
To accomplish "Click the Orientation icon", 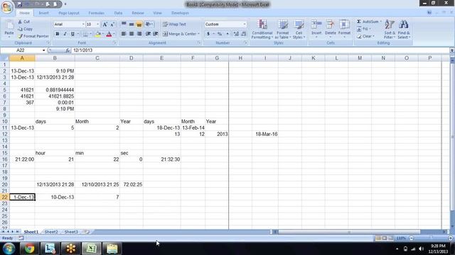I will pyautogui.click(x=149, y=24).
